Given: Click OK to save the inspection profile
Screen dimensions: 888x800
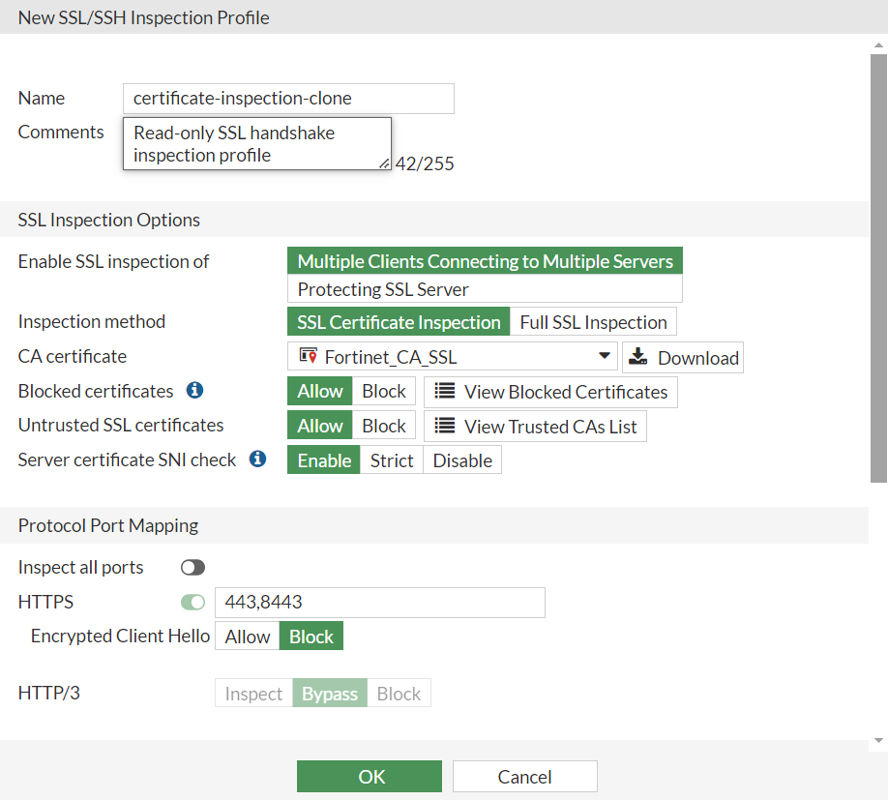Looking at the screenshot, I should [x=369, y=775].
